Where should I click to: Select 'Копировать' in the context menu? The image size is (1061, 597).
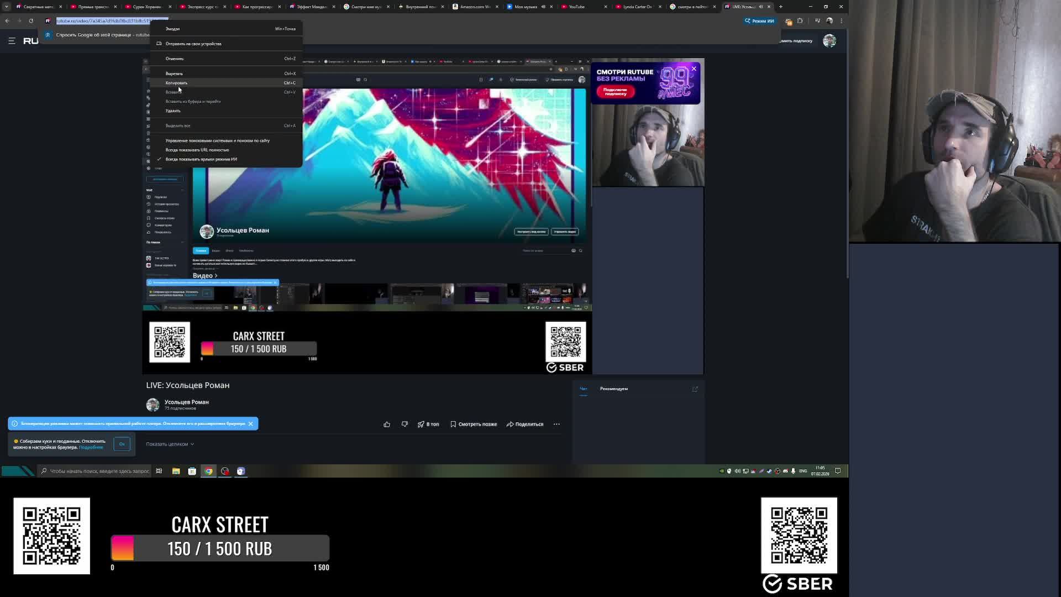coord(176,83)
